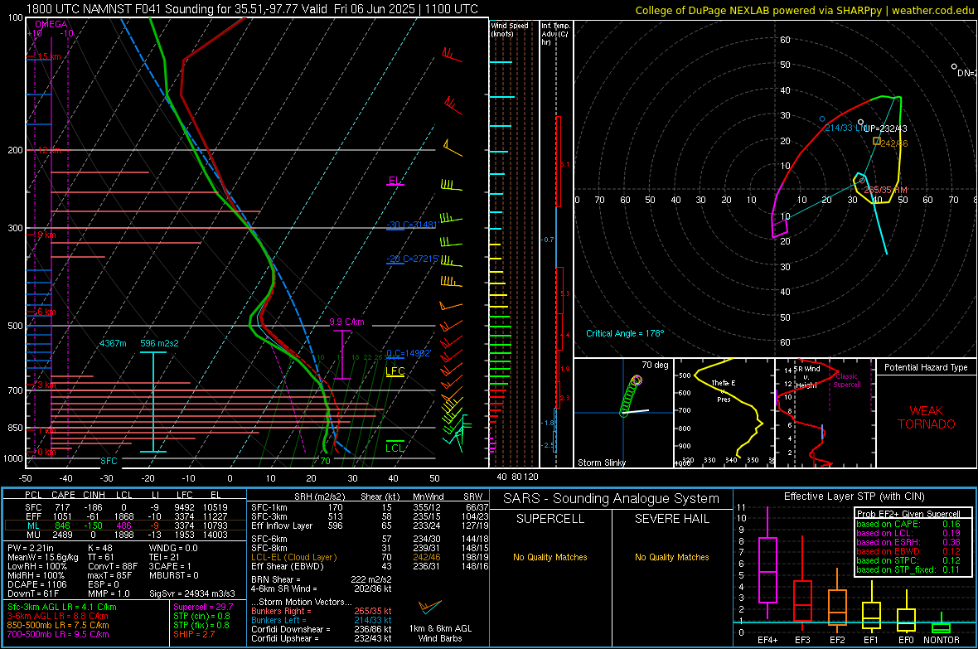The image size is (978, 649).
Task: Select the -20 C=27215' height label
Action: 412,259
